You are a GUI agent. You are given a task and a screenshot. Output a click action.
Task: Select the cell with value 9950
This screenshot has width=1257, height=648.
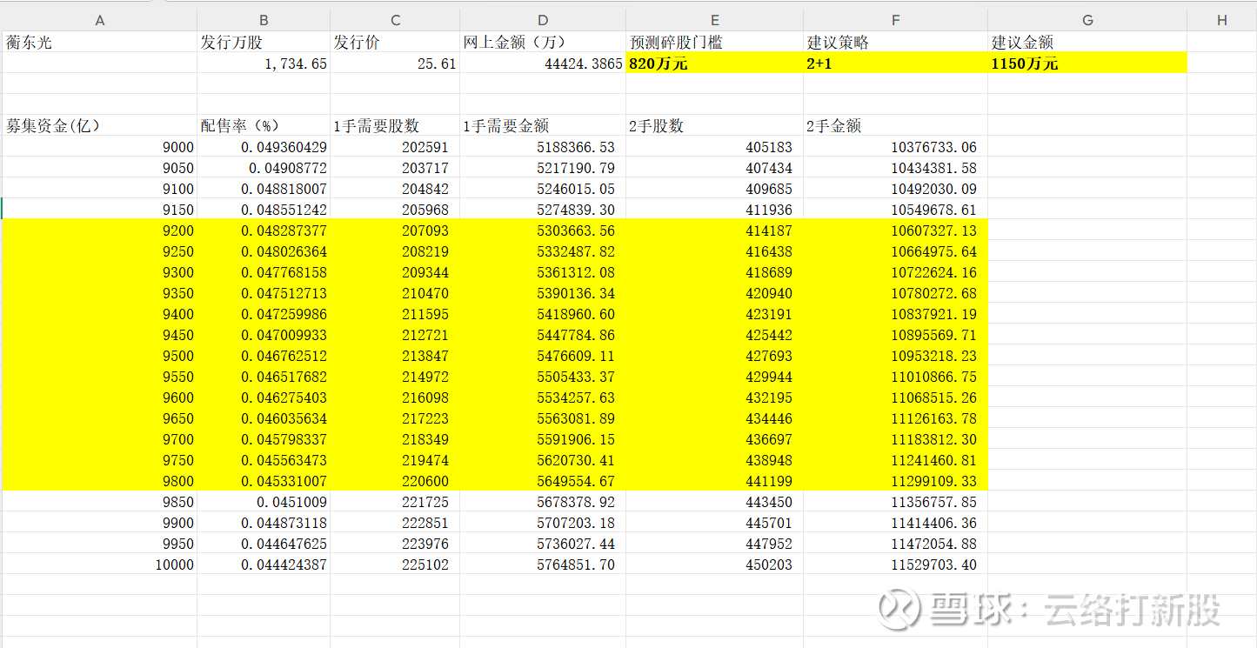click(x=99, y=544)
